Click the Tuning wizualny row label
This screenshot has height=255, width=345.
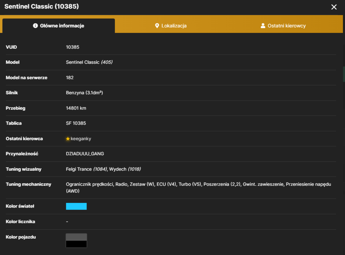click(23, 169)
